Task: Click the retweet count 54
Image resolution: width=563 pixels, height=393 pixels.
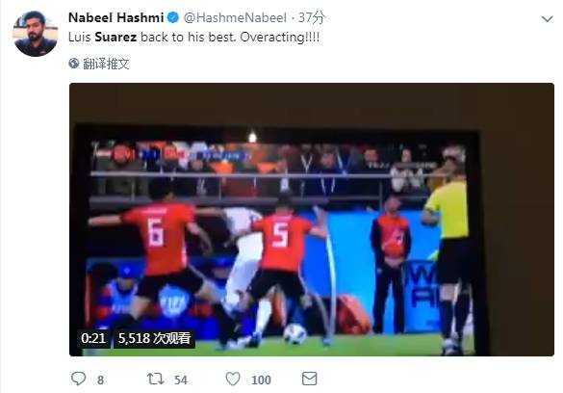Action: click(181, 380)
